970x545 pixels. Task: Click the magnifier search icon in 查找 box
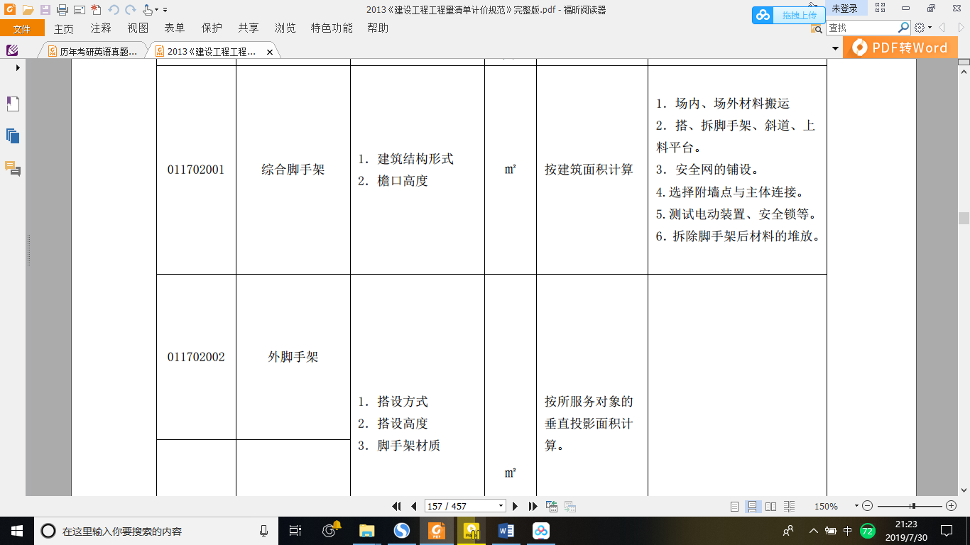[903, 28]
